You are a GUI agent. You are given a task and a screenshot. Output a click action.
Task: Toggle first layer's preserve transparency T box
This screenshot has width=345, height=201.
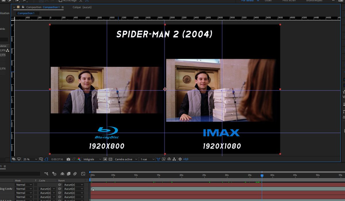(x=36, y=185)
